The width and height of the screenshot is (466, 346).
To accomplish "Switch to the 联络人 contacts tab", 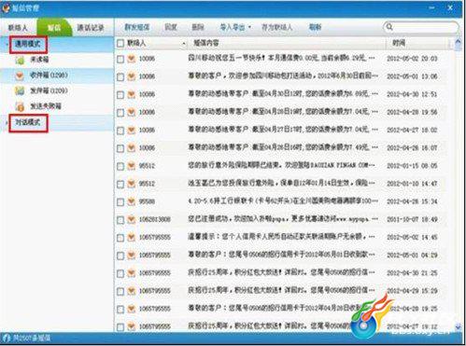I will pos(18,28).
